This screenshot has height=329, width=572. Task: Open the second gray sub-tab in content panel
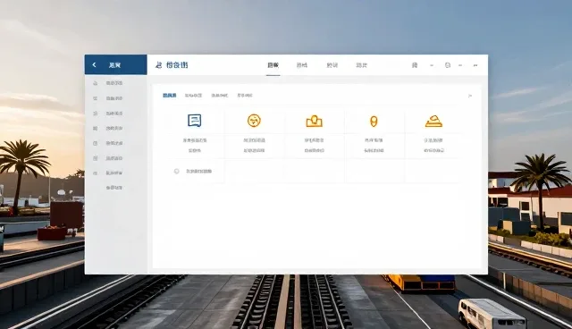point(193,95)
